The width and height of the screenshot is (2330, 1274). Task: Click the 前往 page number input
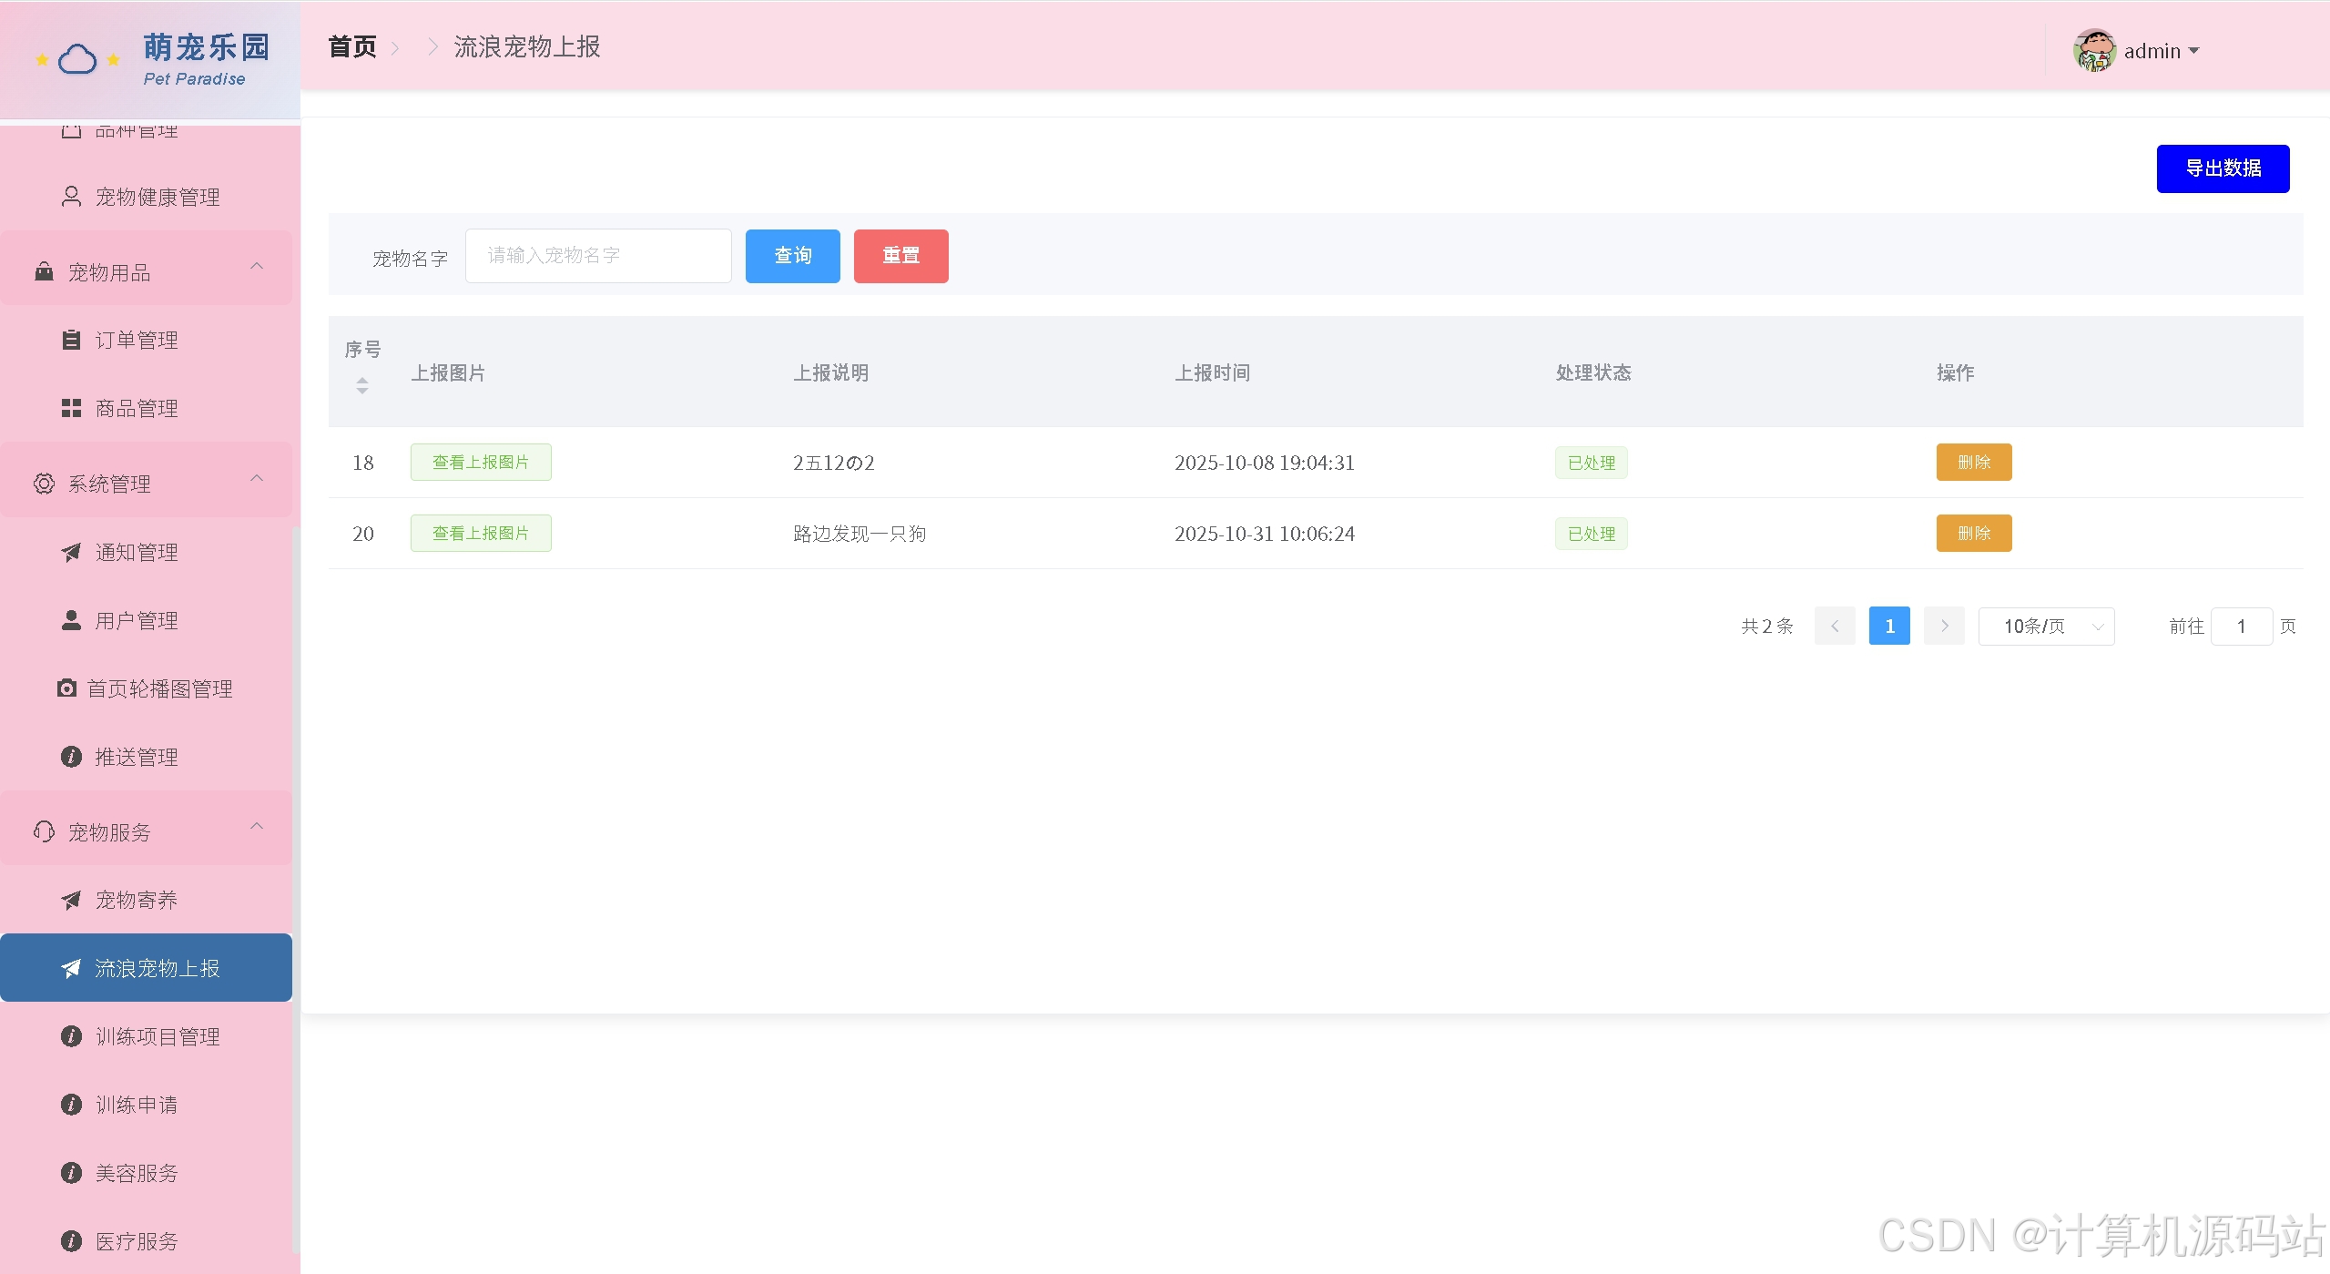[2241, 626]
